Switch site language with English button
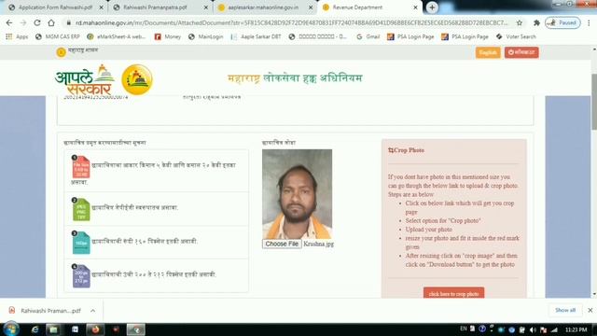Screen dimensions: 597x336 point(488,52)
